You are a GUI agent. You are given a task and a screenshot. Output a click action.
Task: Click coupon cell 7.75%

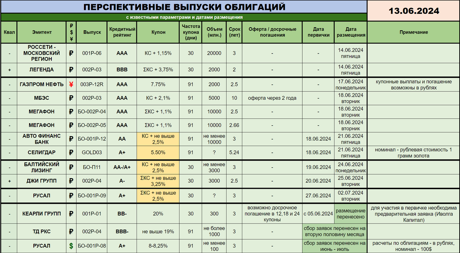click(158, 84)
